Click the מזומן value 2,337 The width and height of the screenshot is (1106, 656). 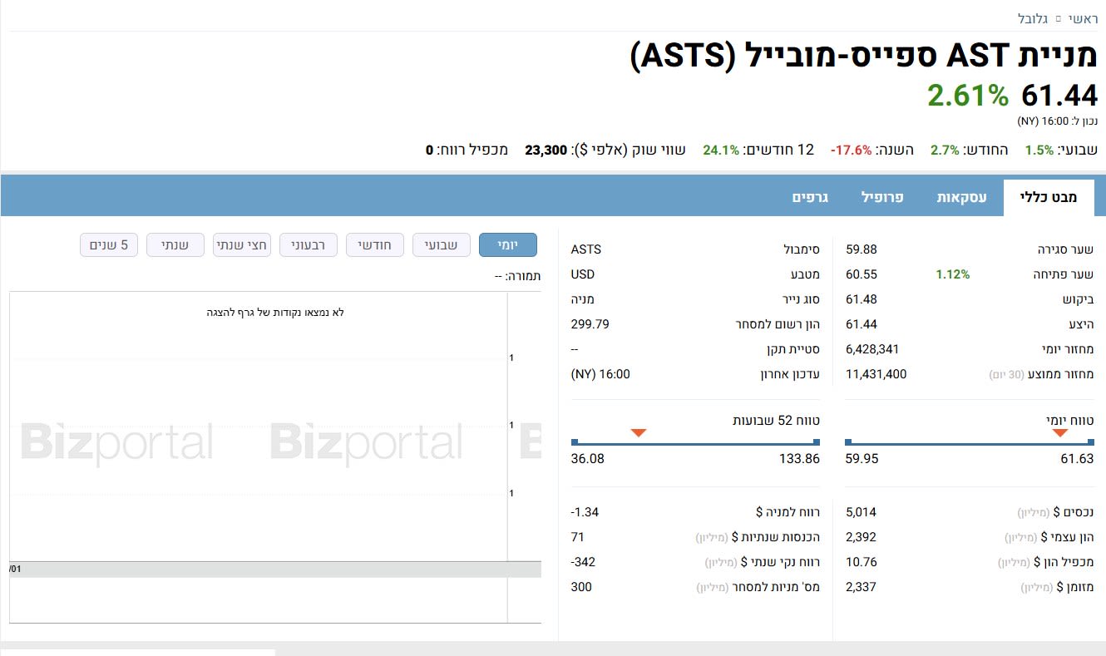point(861,587)
